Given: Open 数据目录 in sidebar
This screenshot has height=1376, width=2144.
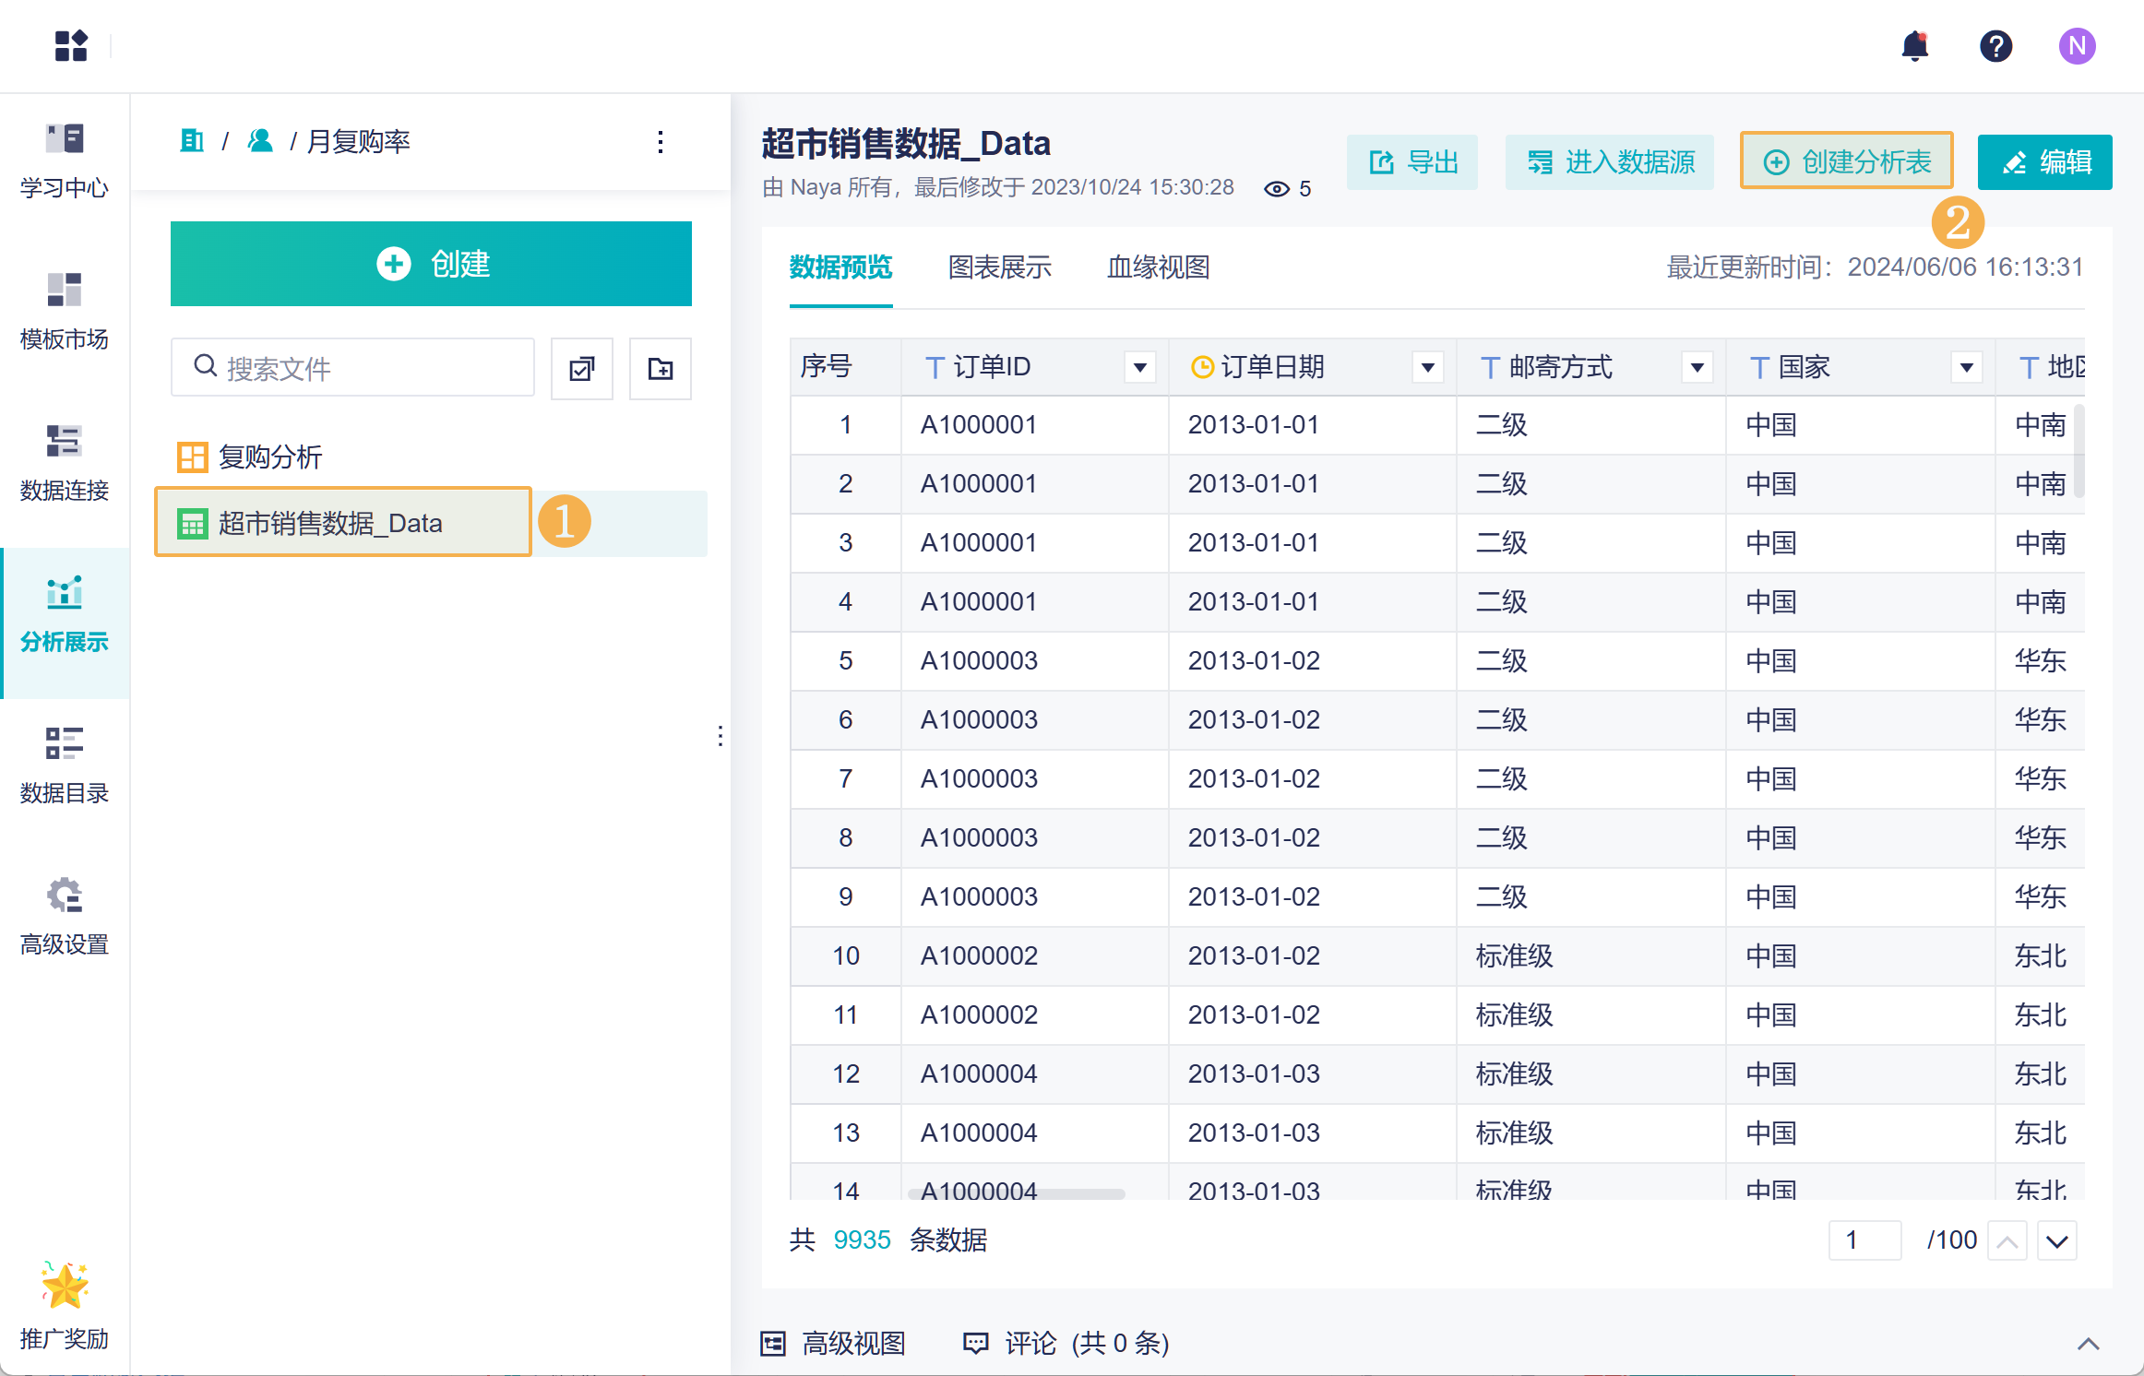Looking at the screenshot, I should click(x=65, y=766).
